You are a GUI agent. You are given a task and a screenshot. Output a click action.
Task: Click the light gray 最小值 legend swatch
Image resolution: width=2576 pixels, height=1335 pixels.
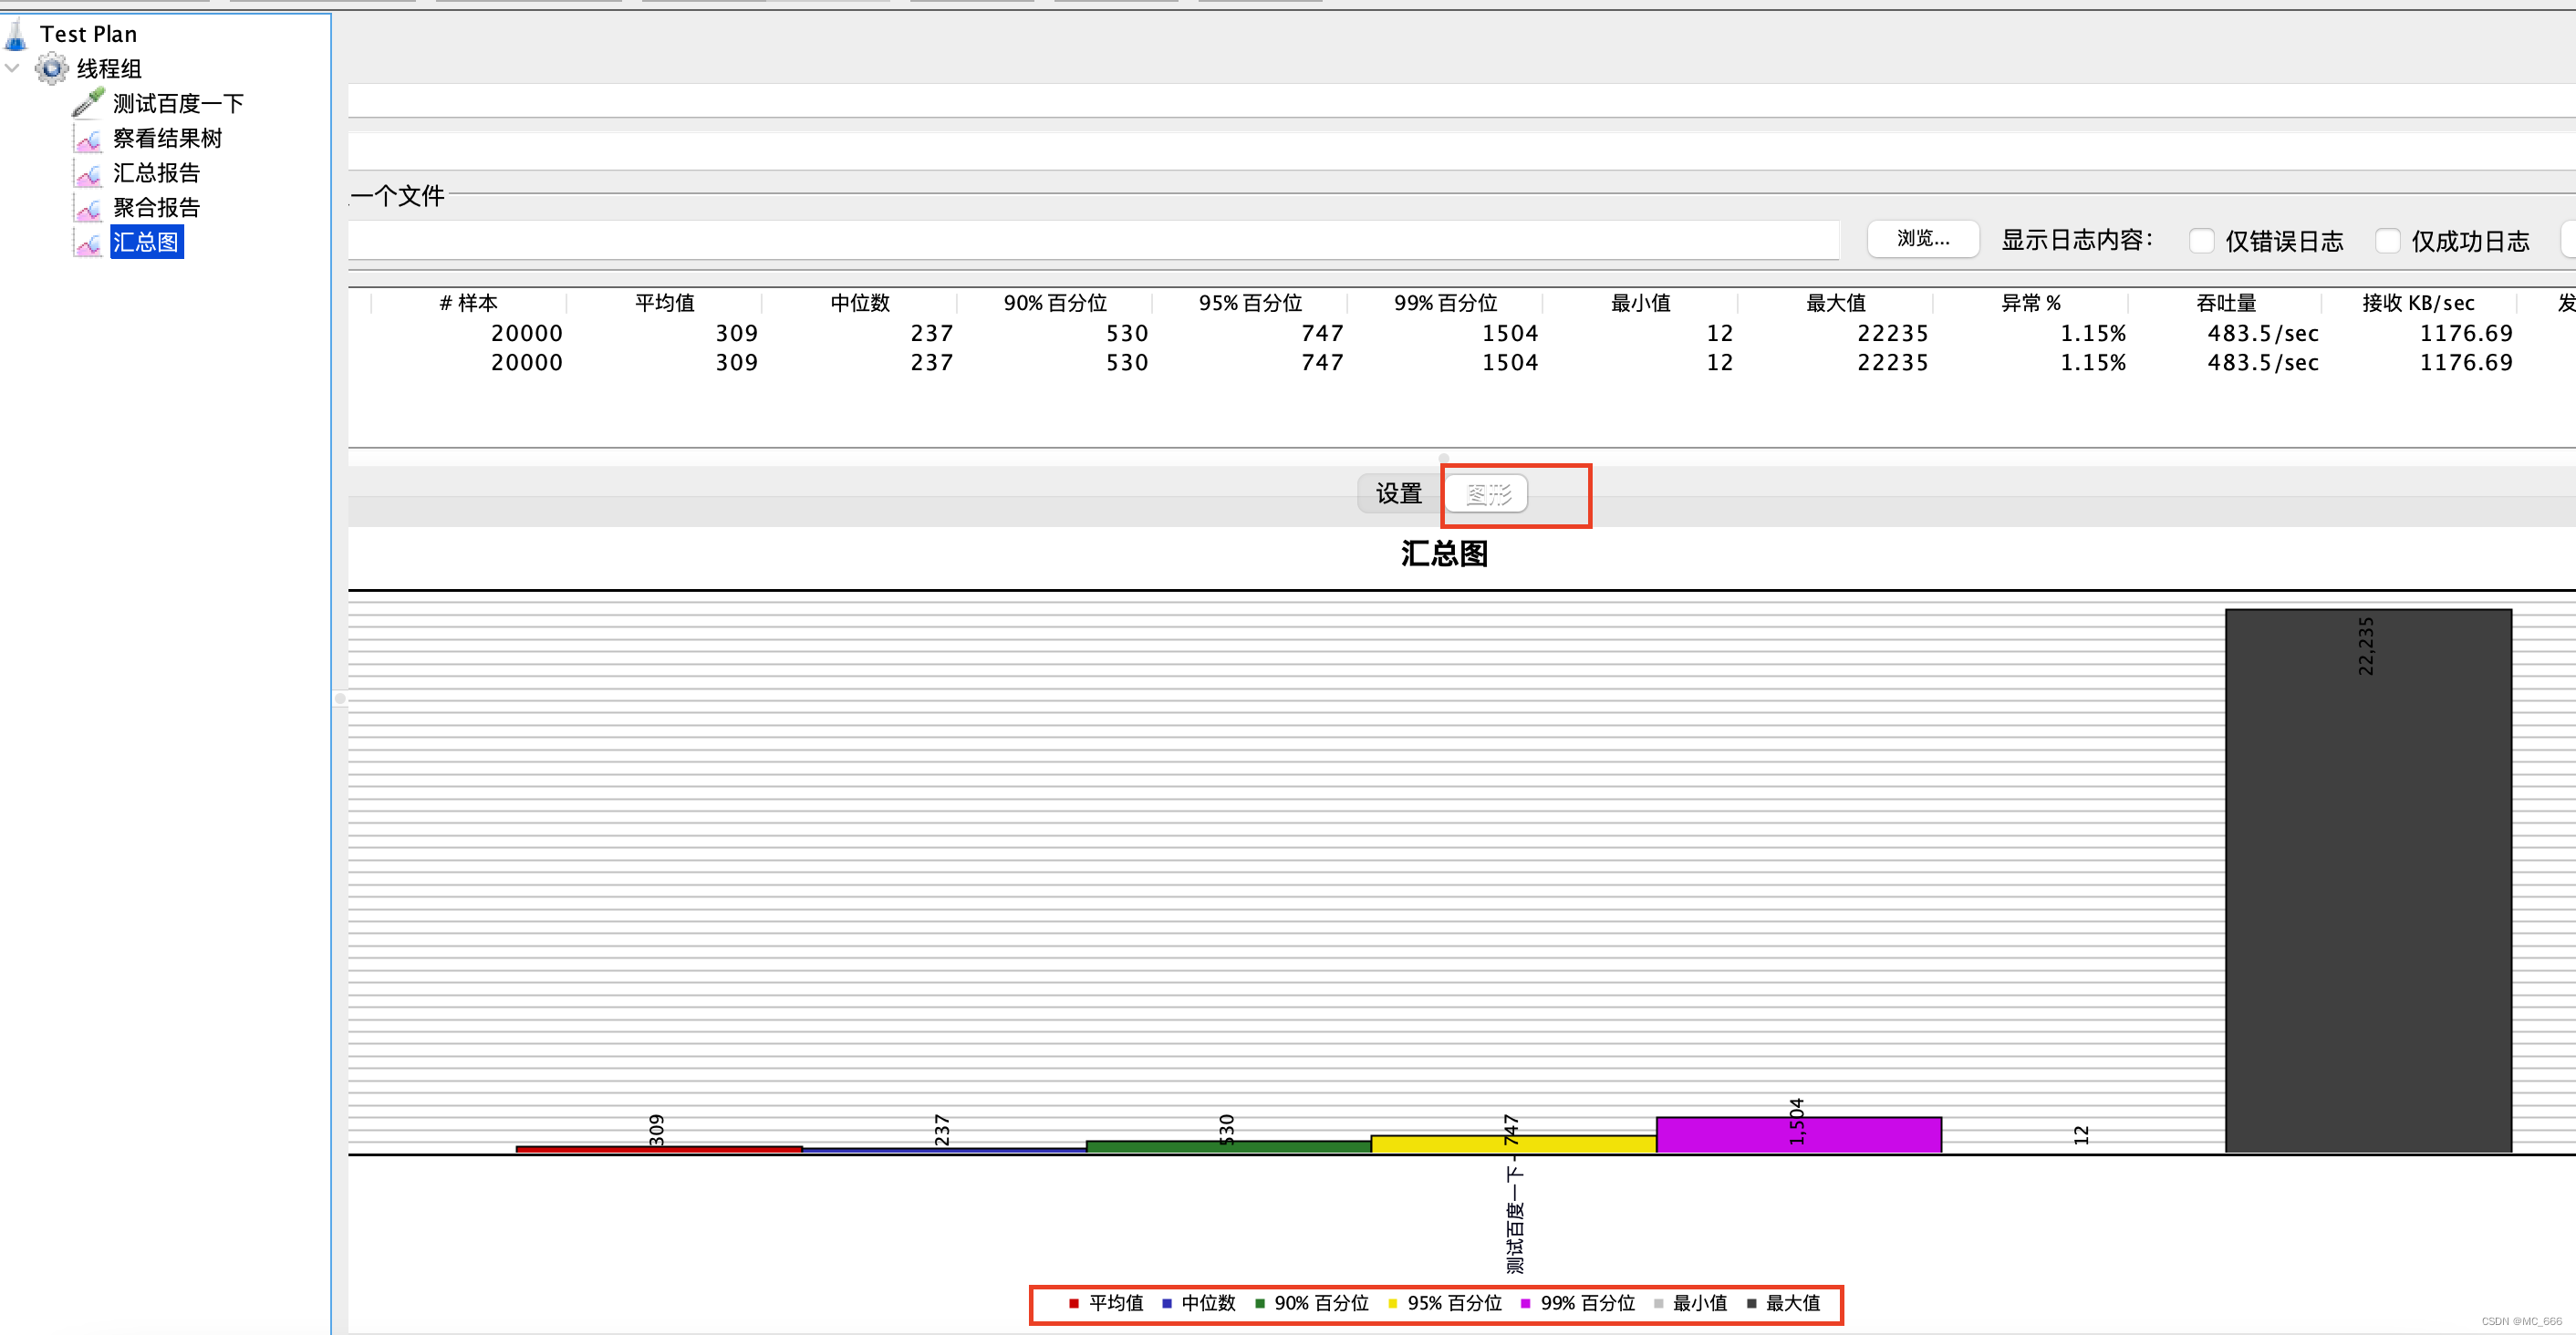click(x=1658, y=1303)
